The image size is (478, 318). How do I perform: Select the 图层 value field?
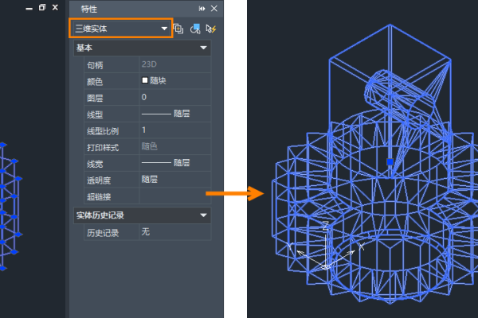[x=174, y=97]
